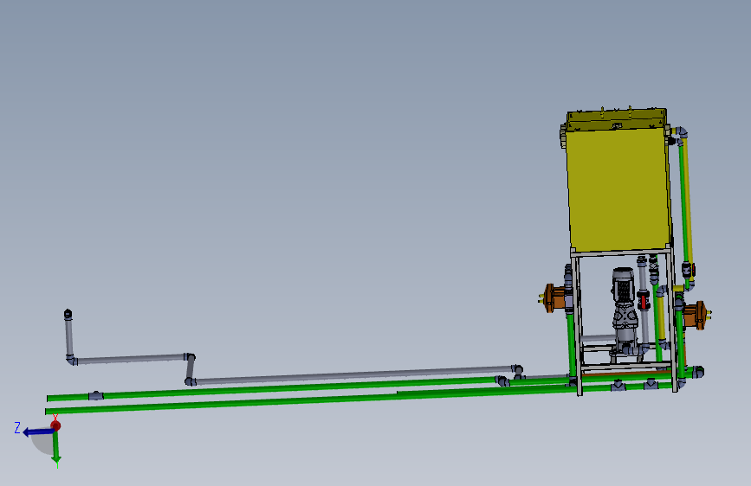Click the blue Z axis arrow of triad
The height and width of the screenshot is (486, 751).
click(x=38, y=432)
